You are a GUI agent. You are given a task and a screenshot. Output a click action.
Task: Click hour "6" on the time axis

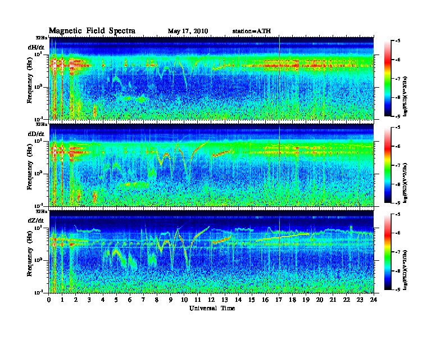pyautogui.click(x=130, y=300)
